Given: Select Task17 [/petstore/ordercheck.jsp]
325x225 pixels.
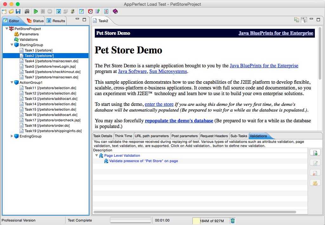Looking at the screenshot, I should click(x=52, y=120).
